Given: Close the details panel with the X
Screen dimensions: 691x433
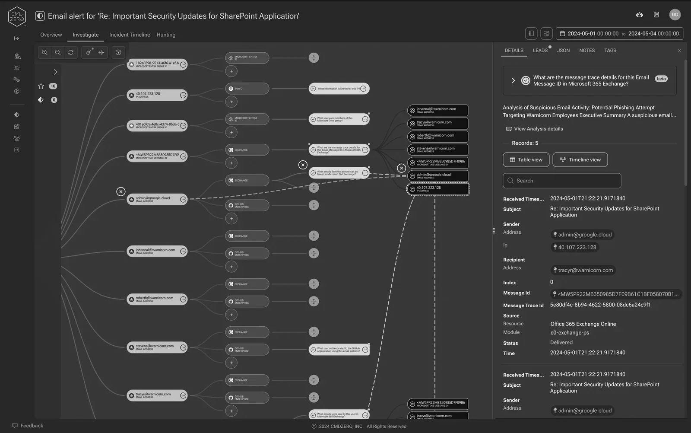Looking at the screenshot, I should [x=679, y=51].
